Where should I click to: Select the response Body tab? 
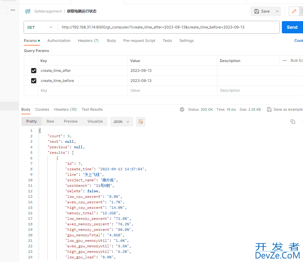(x=26, y=109)
